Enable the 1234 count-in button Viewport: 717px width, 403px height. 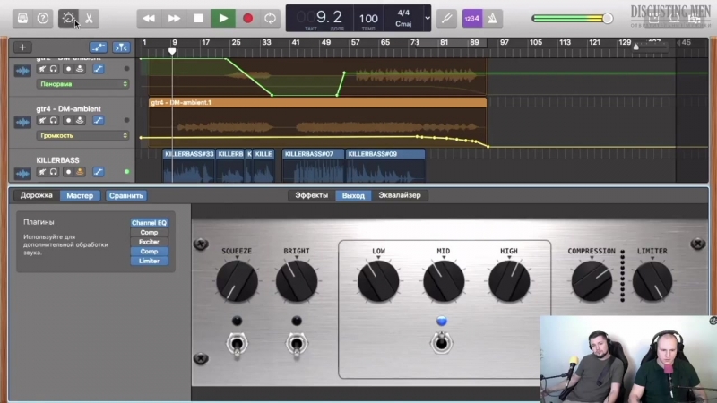pyautogui.click(x=471, y=18)
